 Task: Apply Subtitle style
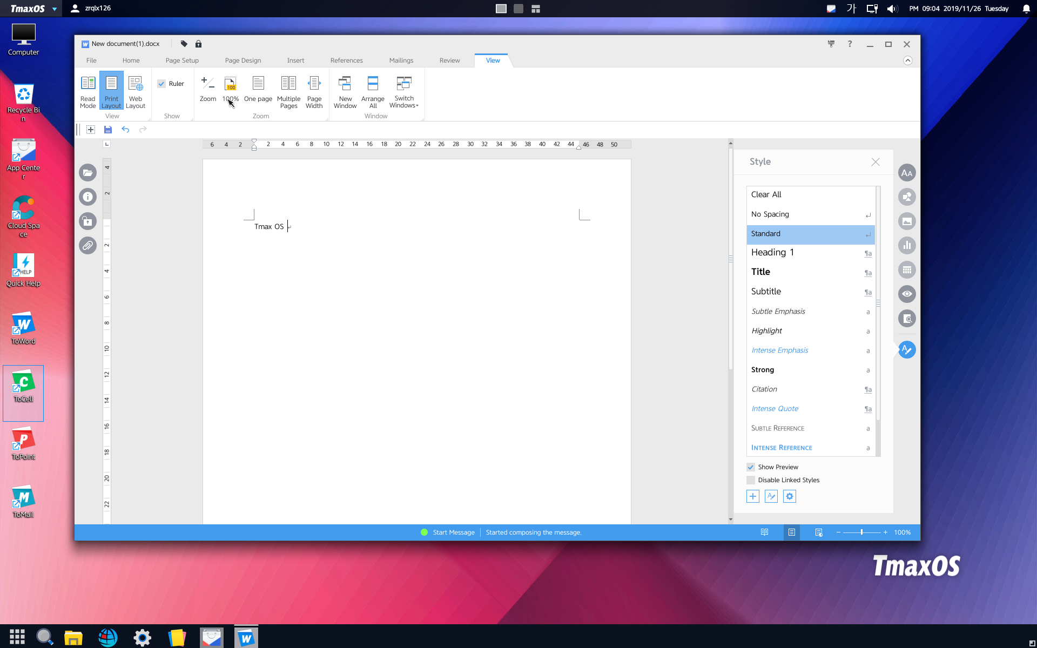810,292
